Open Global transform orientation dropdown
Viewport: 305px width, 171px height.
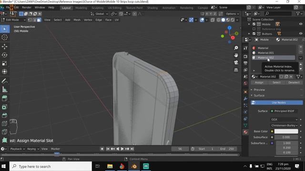tap(100, 14)
